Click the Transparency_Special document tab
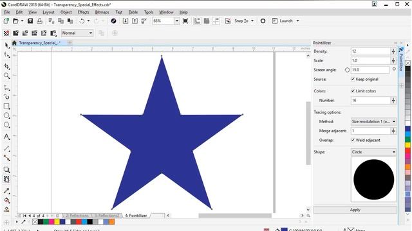Viewport: 412px width, 231px height. click(39, 43)
